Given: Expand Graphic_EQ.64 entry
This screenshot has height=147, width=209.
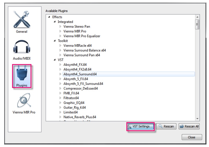Looking at the screenshot, I should click(x=60, y=103).
